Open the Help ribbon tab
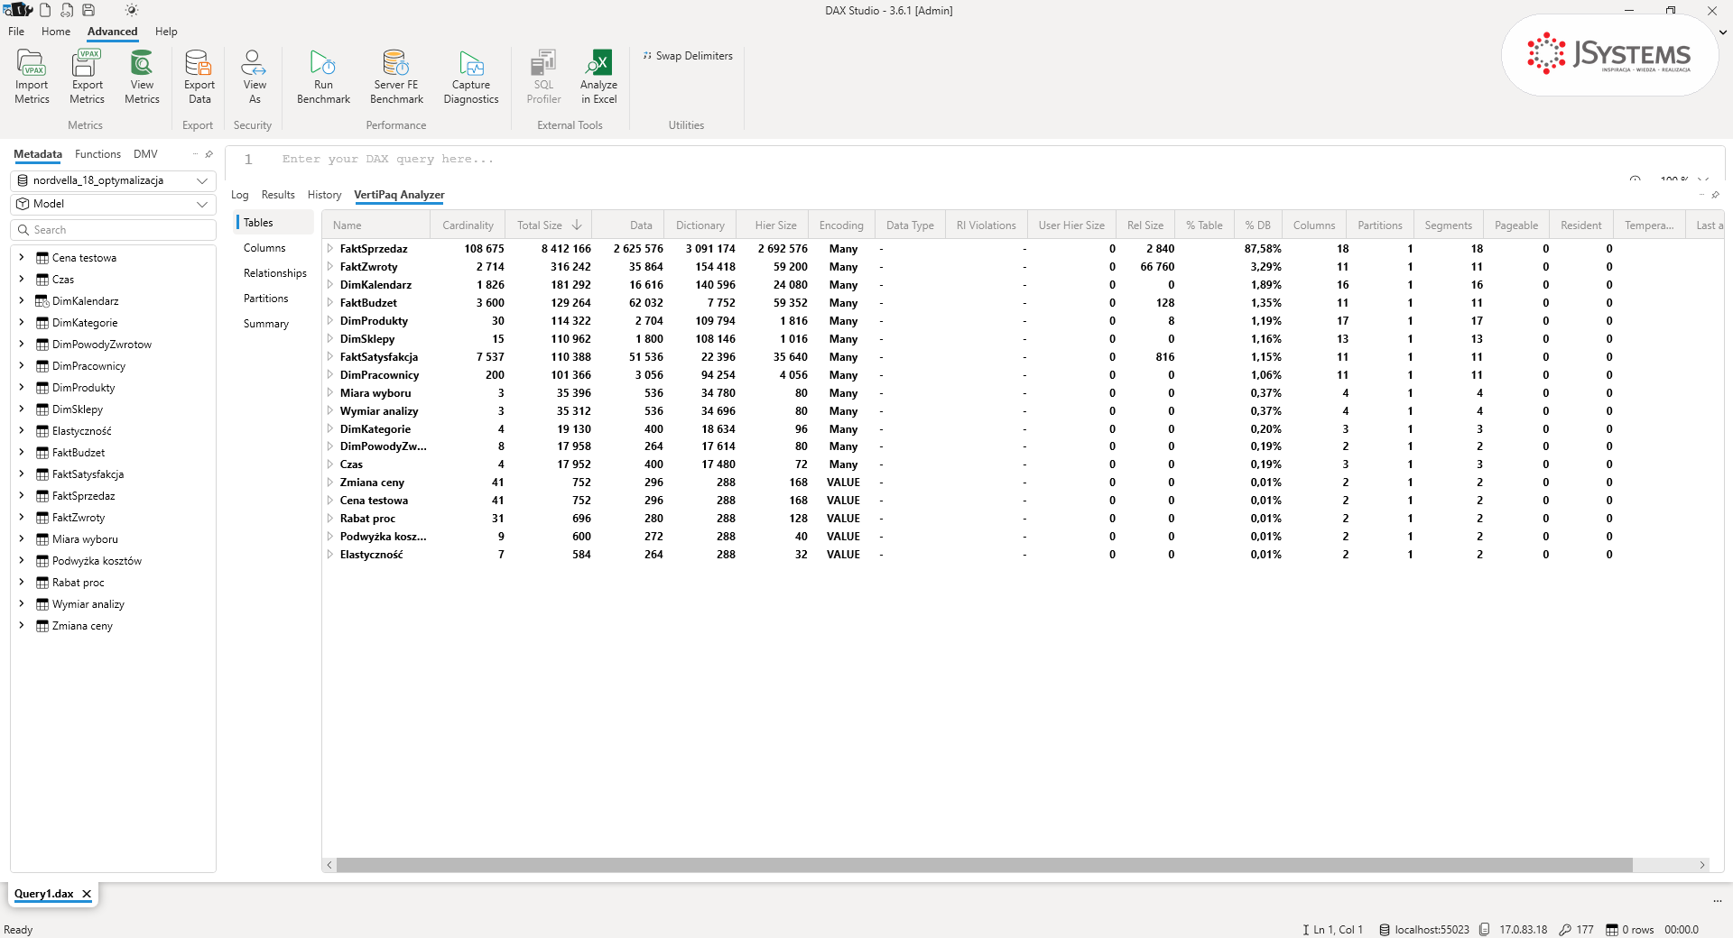The image size is (1733, 938). click(x=166, y=32)
